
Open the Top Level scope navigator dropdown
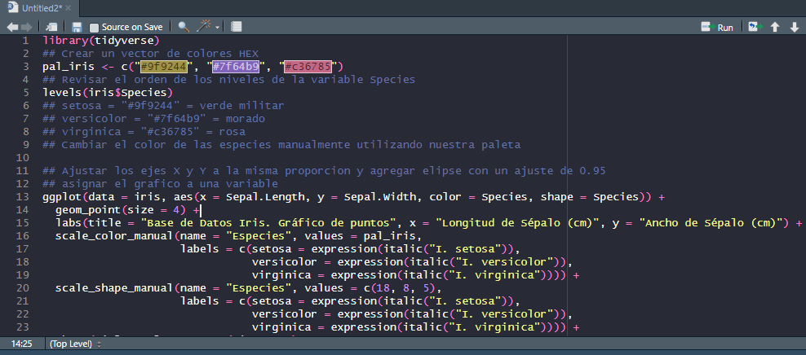(x=74, y=344)
